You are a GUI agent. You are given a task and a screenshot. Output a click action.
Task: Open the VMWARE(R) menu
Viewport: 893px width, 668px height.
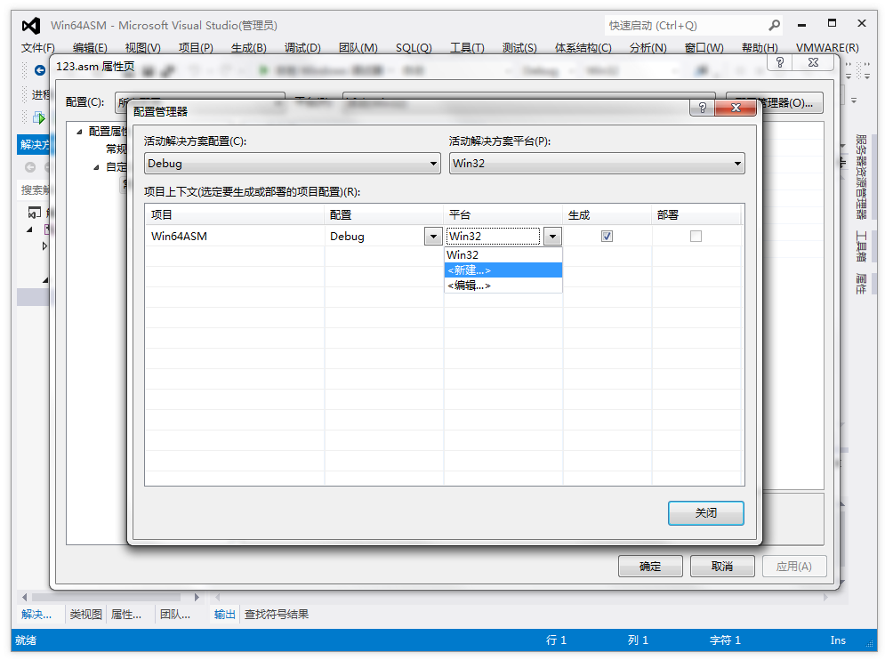[827, 48]
